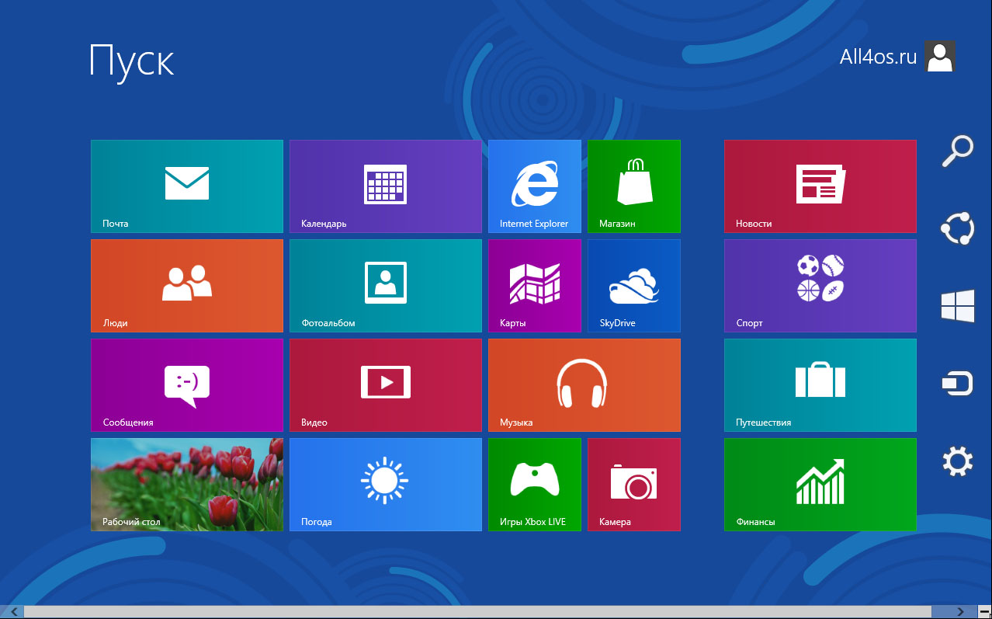Screen dimensions: 992x619
Task: Click the Devices charm icon
Action: 957,384
